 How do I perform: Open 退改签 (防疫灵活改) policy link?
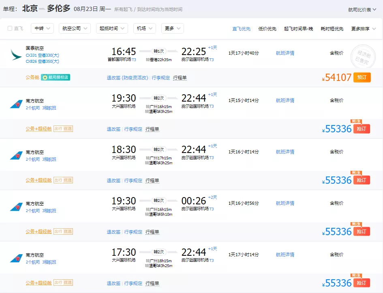click(128, 78)
